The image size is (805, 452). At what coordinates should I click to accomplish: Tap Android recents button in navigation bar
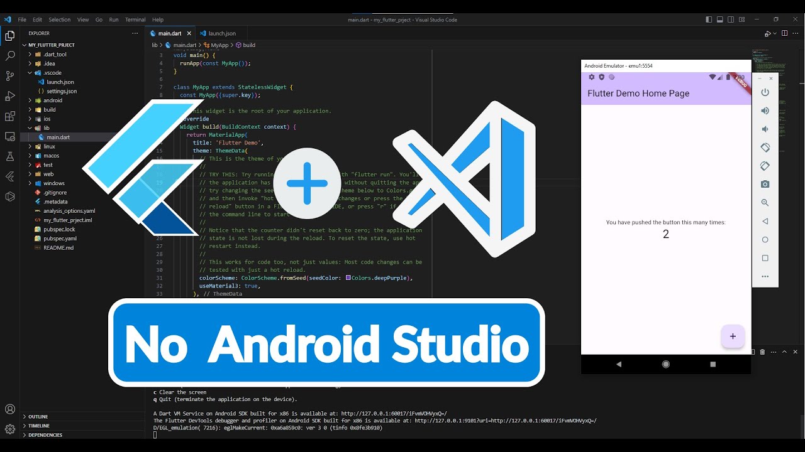click(713, 364)
